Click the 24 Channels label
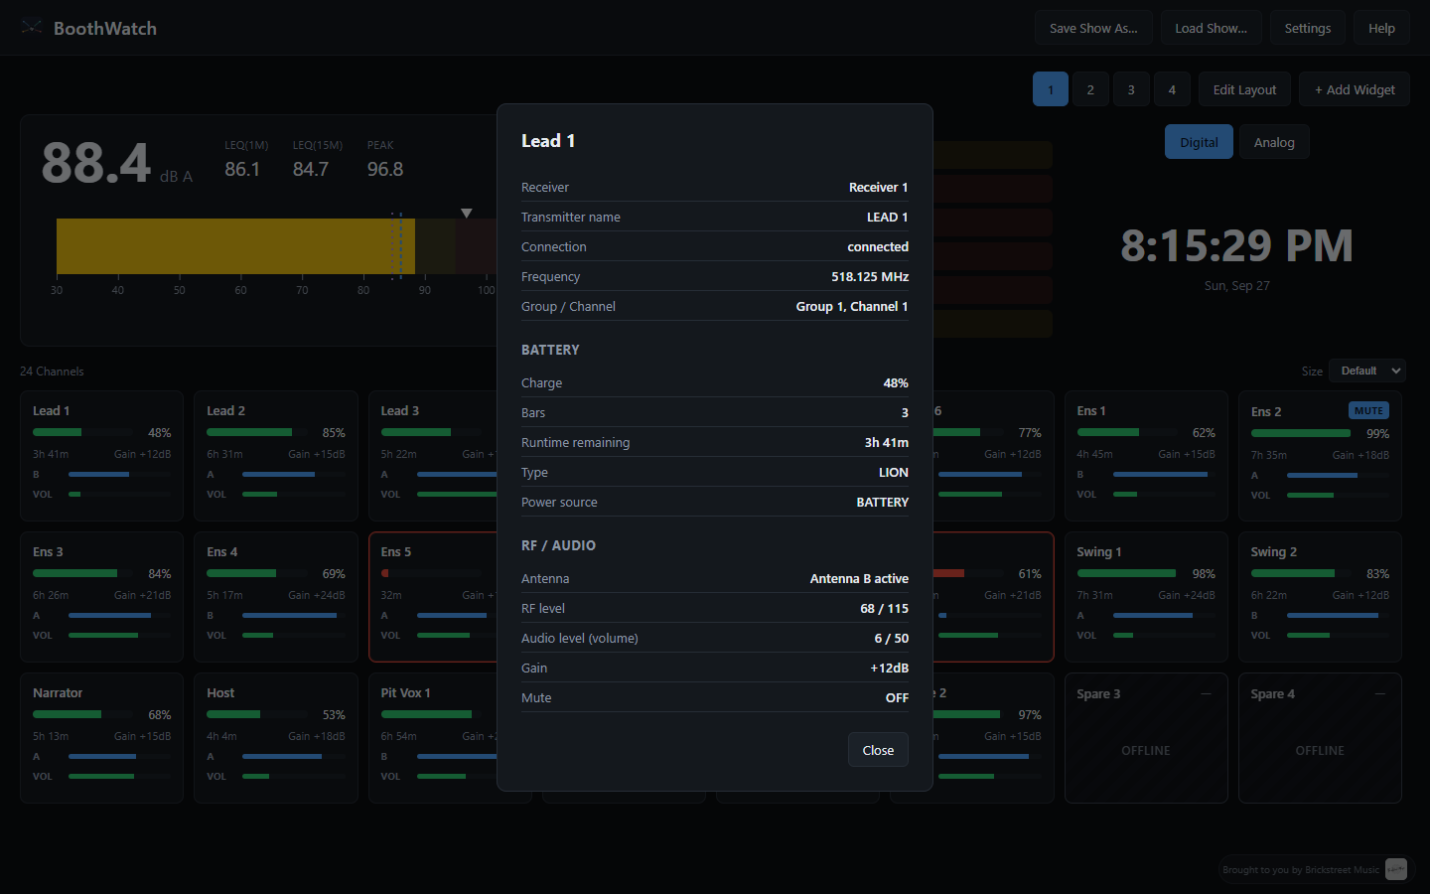 [x=52, y=372]
